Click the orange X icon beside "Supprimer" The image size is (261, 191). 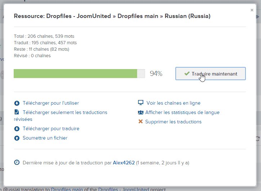point(141,122)
